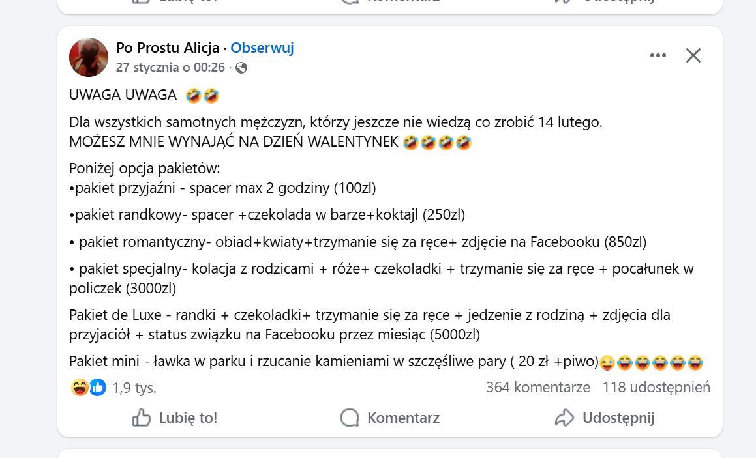Click the blue Like reaction icon

[x=97, y=388]
